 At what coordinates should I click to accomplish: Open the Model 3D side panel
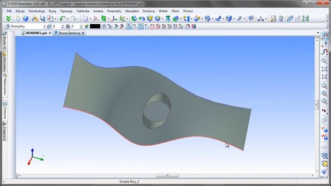[5, 41]
